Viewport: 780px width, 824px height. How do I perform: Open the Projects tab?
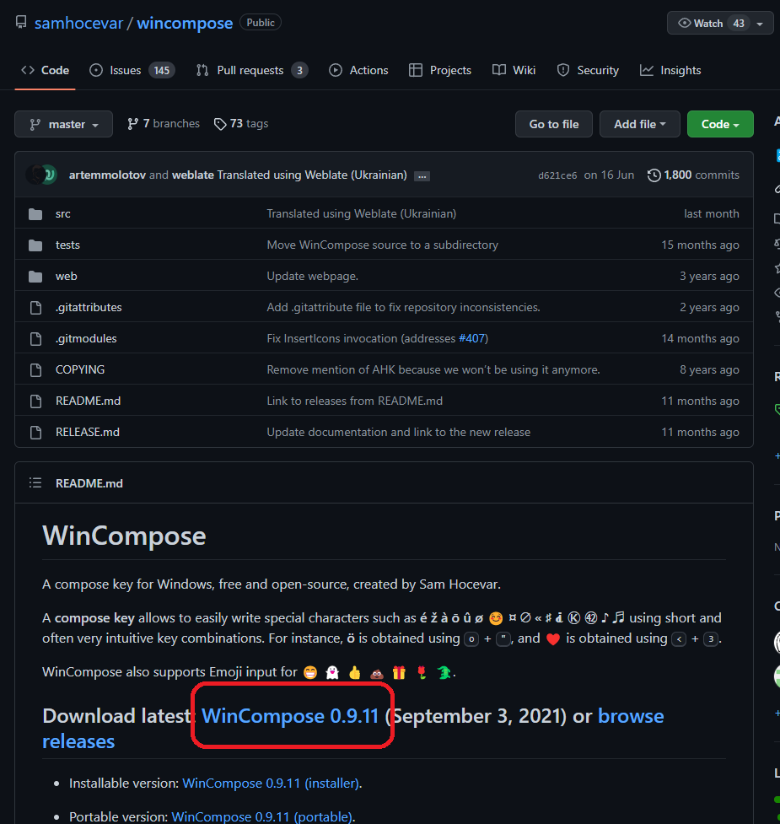click(440, 70)
